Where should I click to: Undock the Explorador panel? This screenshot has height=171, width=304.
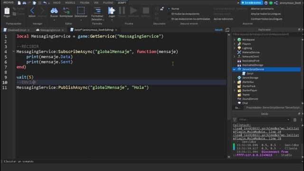click(x=299, y=29)
